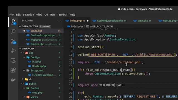Click app folder icon in DATAWORK tree
This screenshot has width=178, height=100.
(26, 53)
